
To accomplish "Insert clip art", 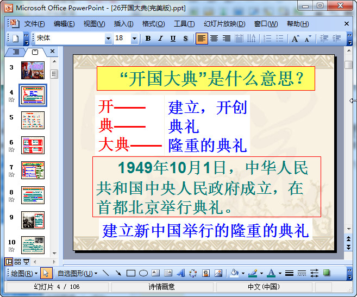I will point(206,273).
